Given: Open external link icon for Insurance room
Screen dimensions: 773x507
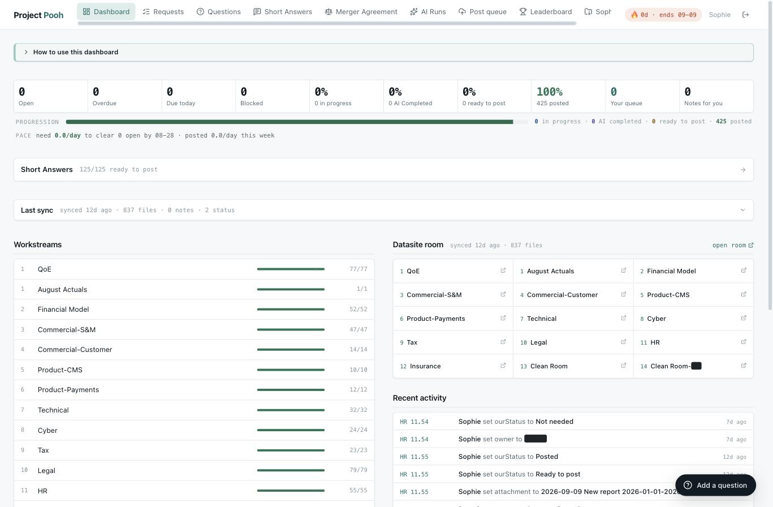Looking at the screenshot, I should click(x=503, y=366).
